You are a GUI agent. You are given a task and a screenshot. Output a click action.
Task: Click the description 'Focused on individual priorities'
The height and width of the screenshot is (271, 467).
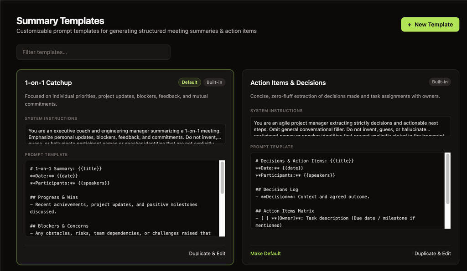point(116,100)
